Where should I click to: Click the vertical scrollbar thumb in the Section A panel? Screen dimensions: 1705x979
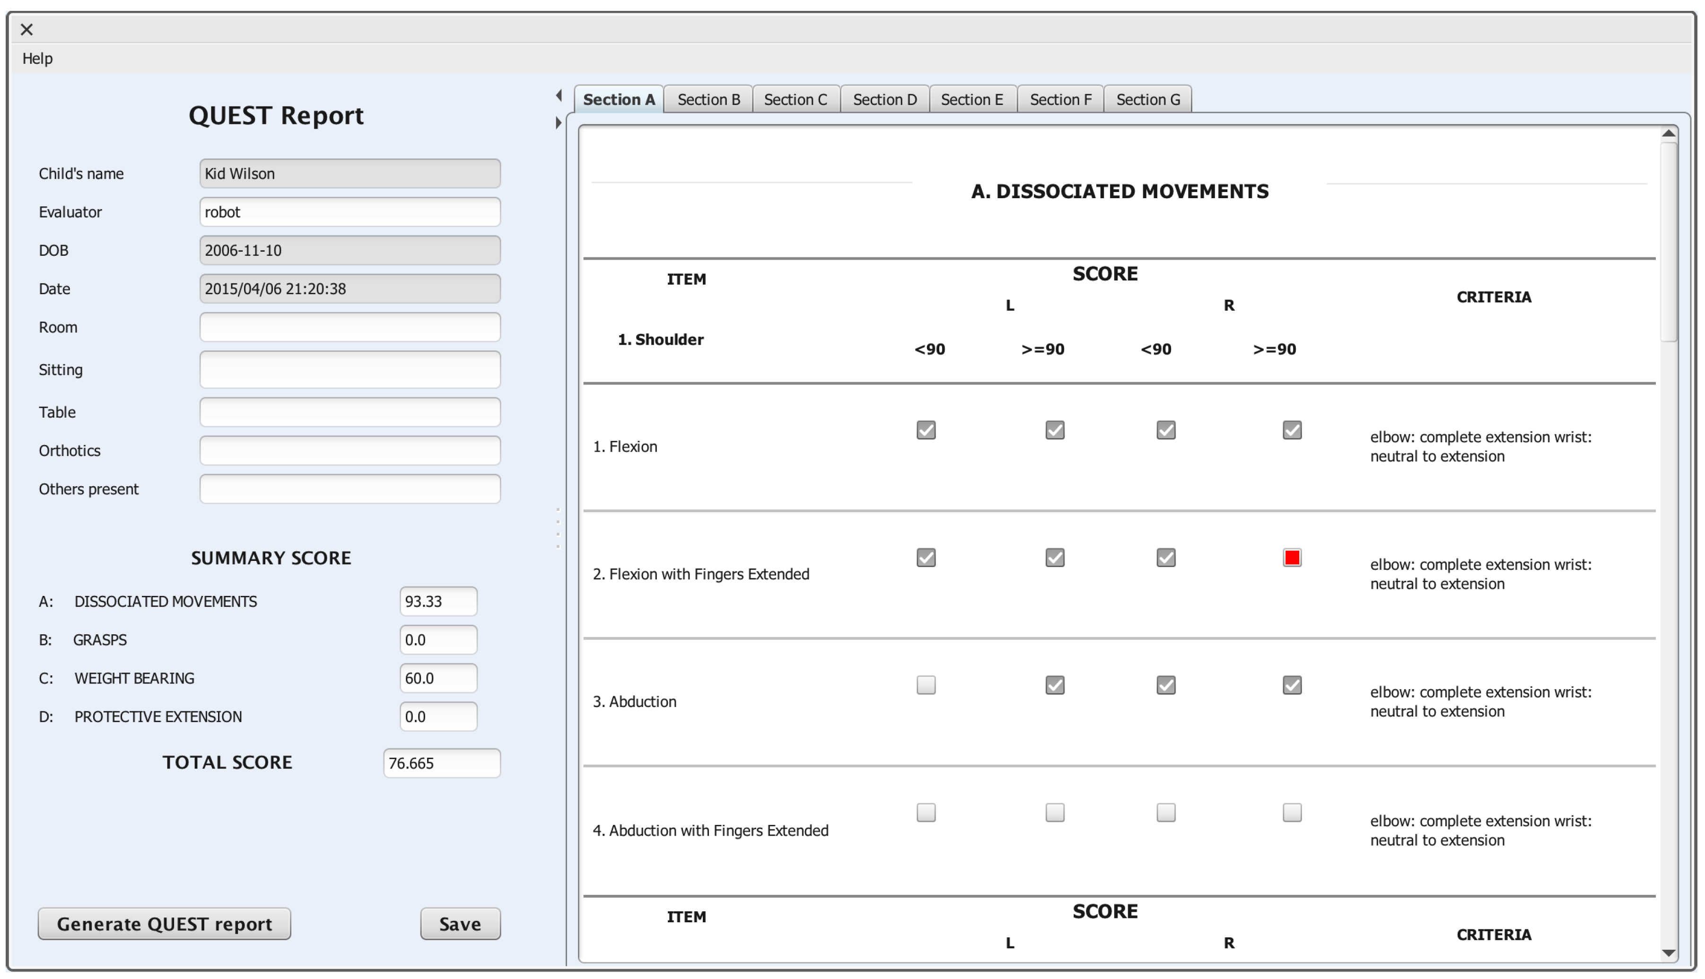(x=1668, y=242)
